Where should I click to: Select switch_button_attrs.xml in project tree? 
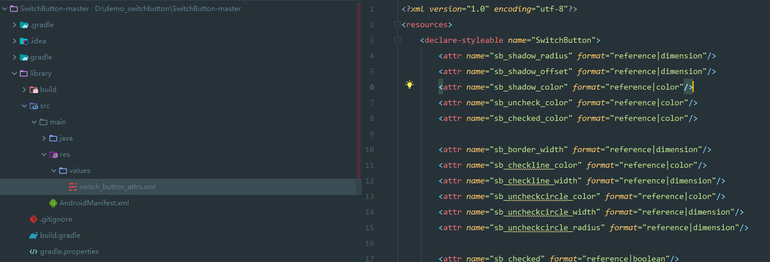(117, 187)
